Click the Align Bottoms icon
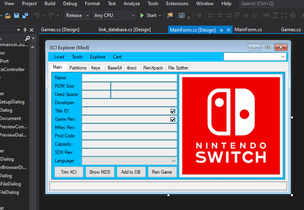This screenshot has height=210, width=304. click(255, 15)
